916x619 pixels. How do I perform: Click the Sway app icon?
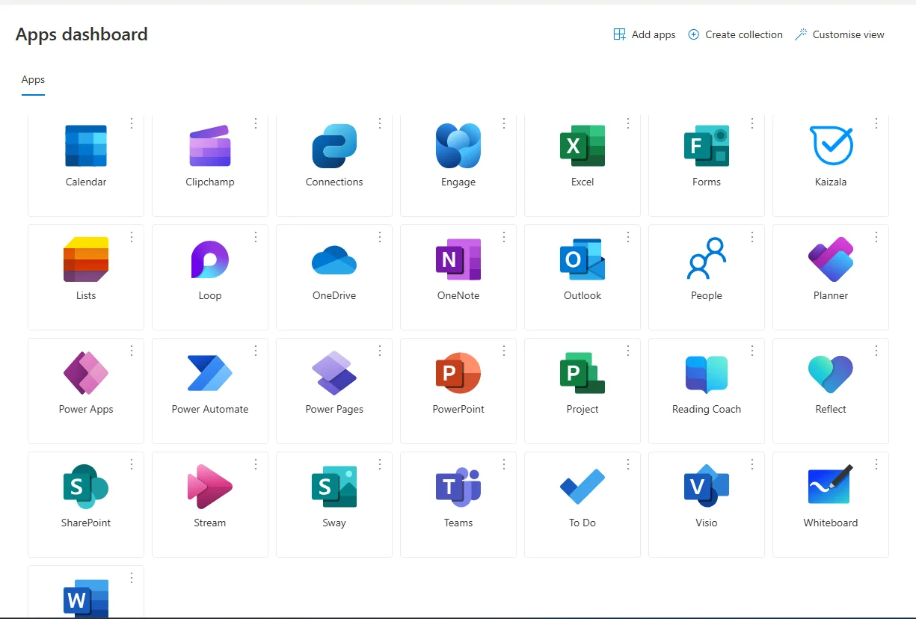334,487
